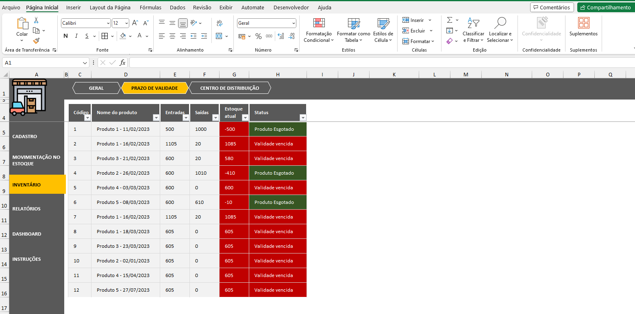
Task: Open the Calibri font name dropdown
Action: pos(108,23)
